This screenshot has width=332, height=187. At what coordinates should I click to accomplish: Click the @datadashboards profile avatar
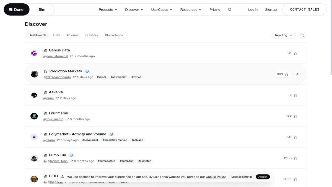(x=34, y=74)
